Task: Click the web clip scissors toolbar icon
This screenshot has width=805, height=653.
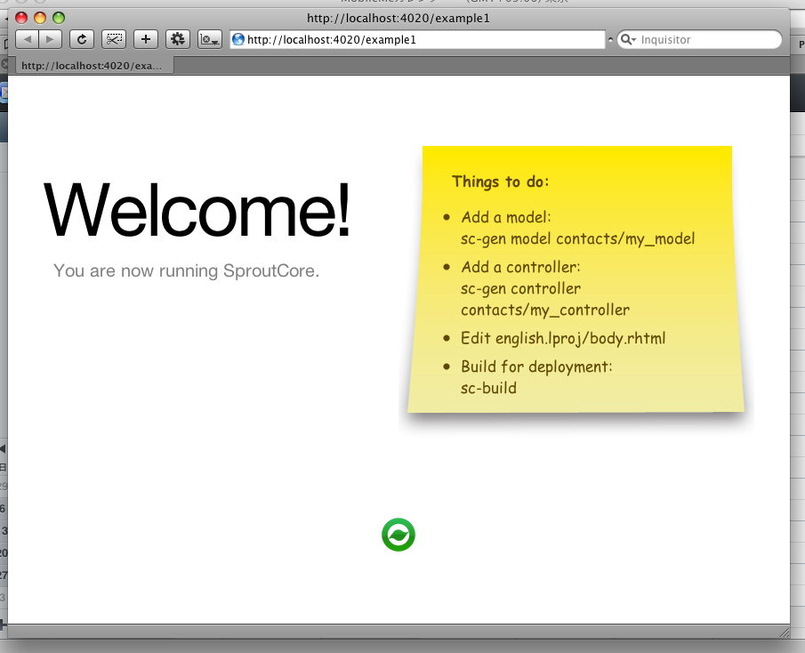Action: tap(114, 39)
